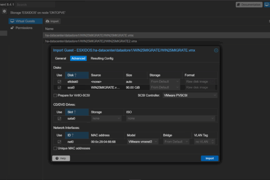270x180 pixels.
Task: Select the WIN25MIGRATE.vmx row
Action: (x=156, y=36)
